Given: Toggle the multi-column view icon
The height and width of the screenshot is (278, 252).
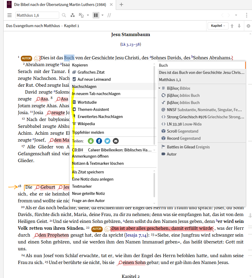Looking at the screenshot, I should click(x=96, y=15).
